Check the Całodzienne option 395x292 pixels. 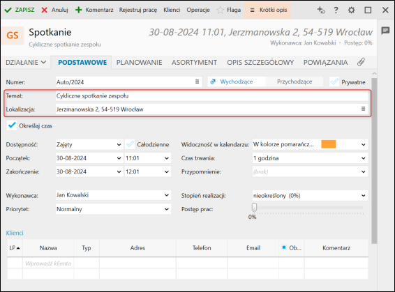pos(130,144)
